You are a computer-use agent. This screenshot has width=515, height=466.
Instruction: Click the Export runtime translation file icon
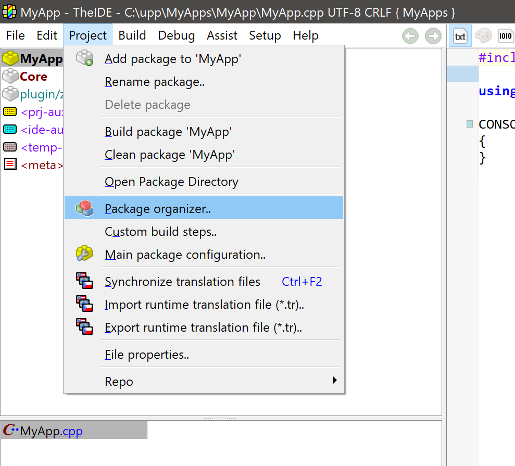[84, 327]
